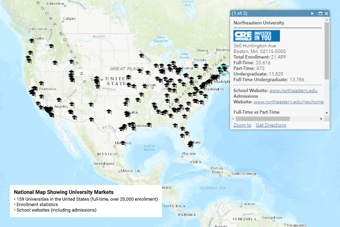Select the university marker right of Houston label
The width and height of the screenshot is (340, 227).
[x=149, y=125]
